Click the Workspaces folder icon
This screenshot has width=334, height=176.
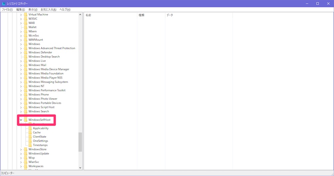(x=26, y=166)
